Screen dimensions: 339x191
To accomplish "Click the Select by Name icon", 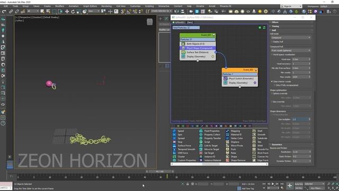I will [48, 12].
